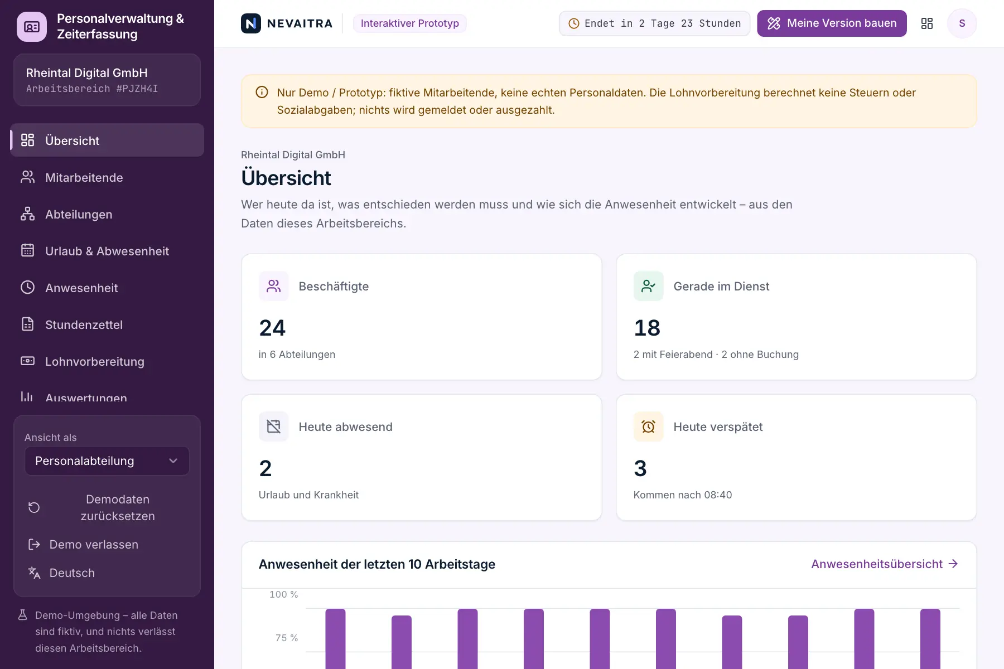Click Demo verlassen button
The height and width of the screenshot is (669, 1004).
[107, 545]
